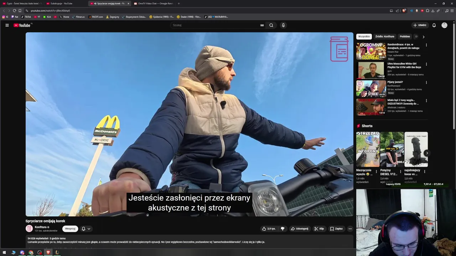
Task: Close the active Spryciarze tab
Action: tap(129, 4)
